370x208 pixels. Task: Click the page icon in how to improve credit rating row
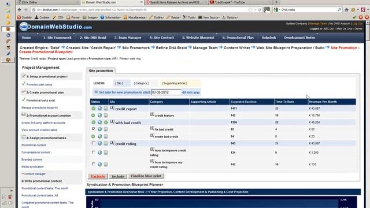[106, 153]
